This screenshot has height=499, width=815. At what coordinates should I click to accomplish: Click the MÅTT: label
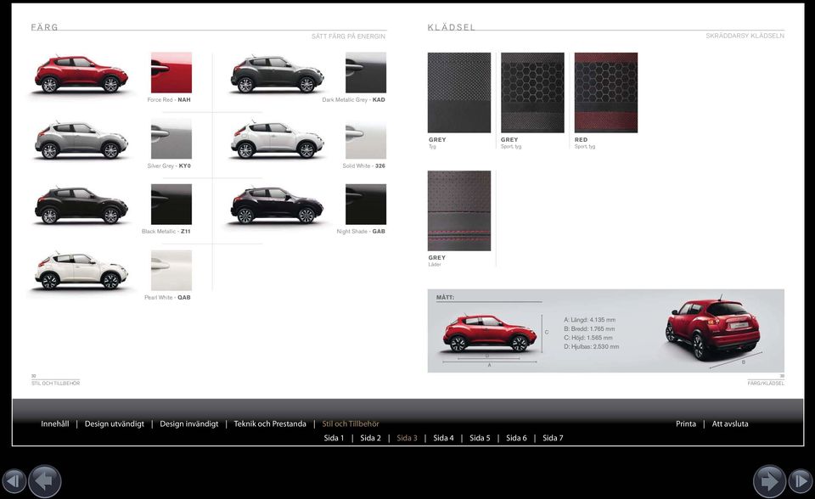(445, 297)
